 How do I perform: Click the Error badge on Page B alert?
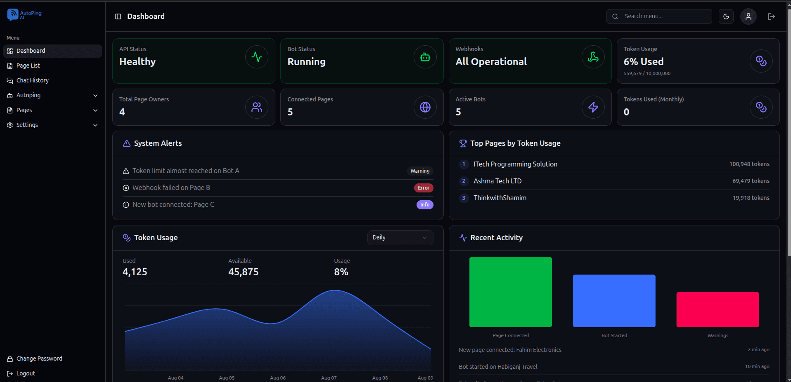click(424, 188)
